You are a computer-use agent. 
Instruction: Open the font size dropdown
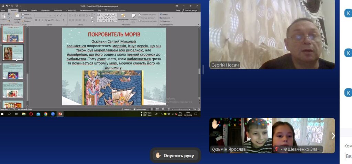(x=55, y=16)
